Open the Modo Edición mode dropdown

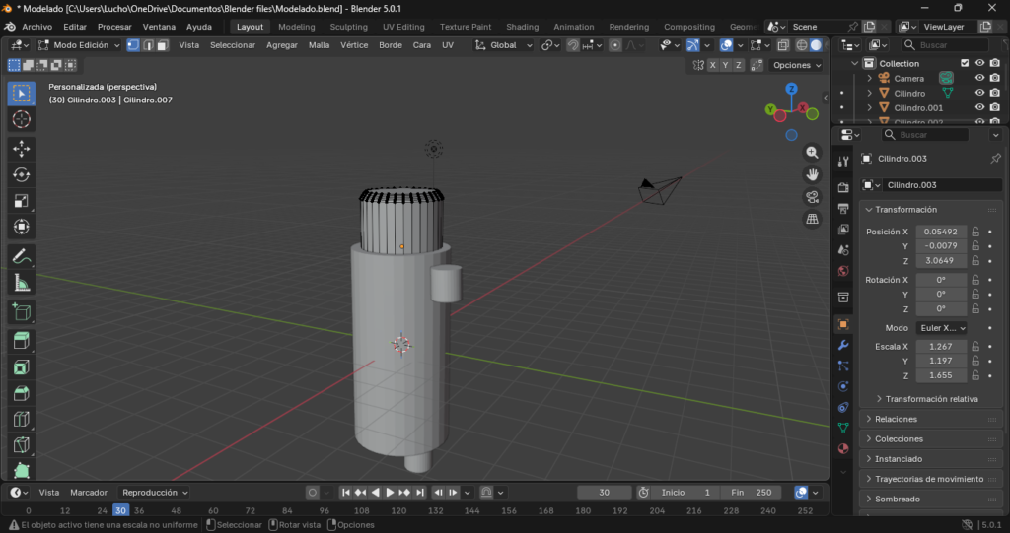[x=79, y=45]
